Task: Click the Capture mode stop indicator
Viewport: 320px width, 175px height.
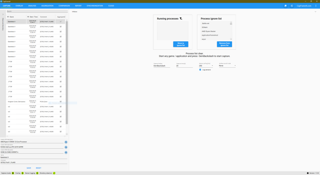Action: tap(13, 173)
